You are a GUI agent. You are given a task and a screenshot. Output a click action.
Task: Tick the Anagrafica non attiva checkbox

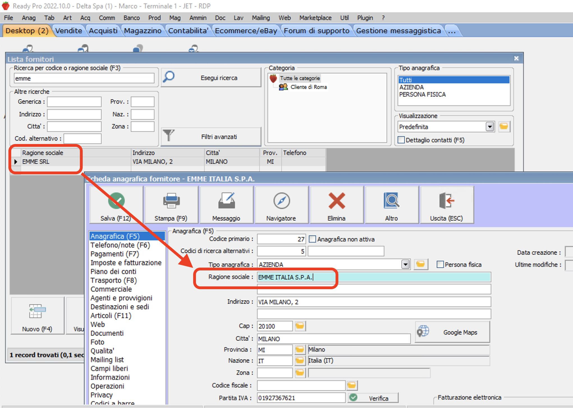[x=312, y=239]
